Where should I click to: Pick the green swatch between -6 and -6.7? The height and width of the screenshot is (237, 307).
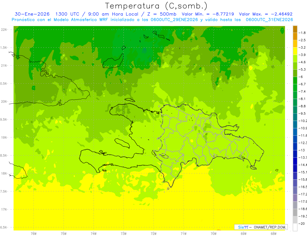click(295, 81)
